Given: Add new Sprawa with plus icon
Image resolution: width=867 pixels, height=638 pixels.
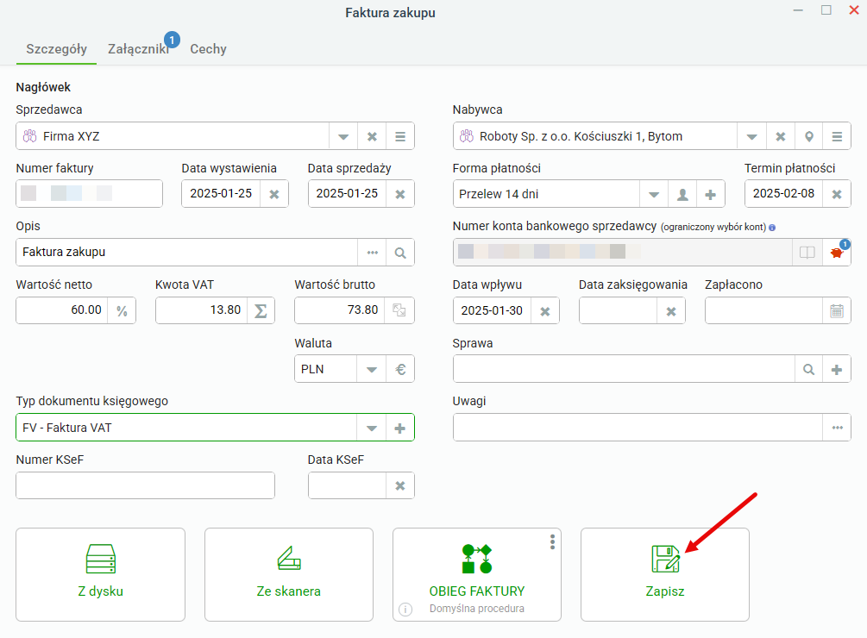Looking at the screenshot, I should [837, 369].
